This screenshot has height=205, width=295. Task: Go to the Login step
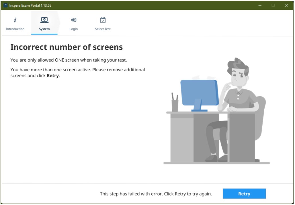pos(73,24)
